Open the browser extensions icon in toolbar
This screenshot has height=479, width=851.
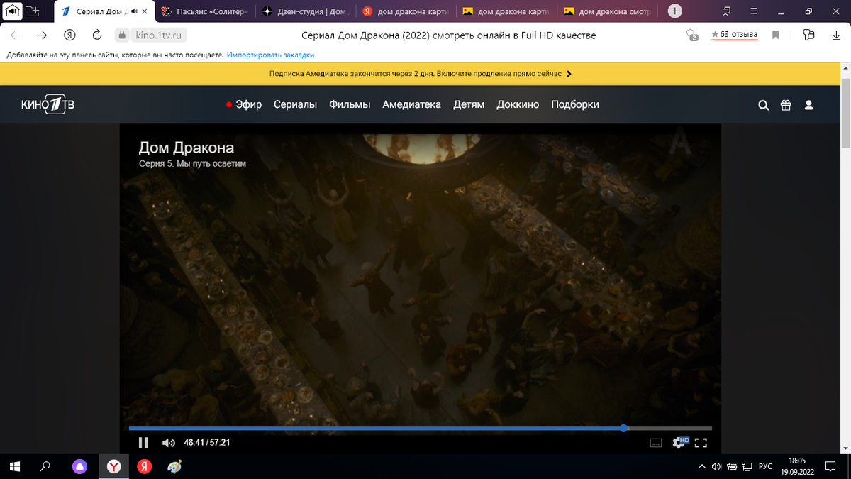[808, 35]
